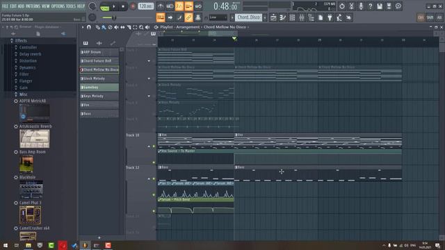Viewport: 445px width, 250px height.
Task: Open the Bass Amp Room plugin thumbnail
Action: (26, 164)
